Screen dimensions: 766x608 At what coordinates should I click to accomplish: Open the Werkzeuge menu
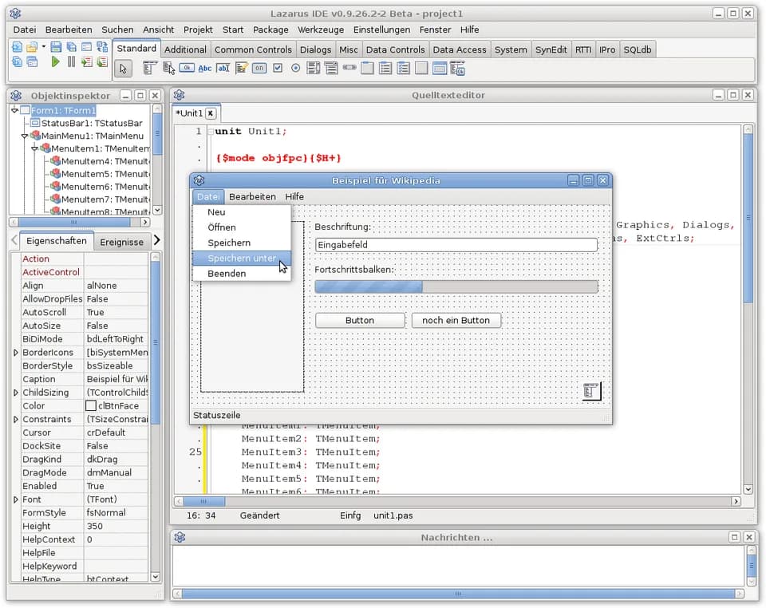(321, 30)
